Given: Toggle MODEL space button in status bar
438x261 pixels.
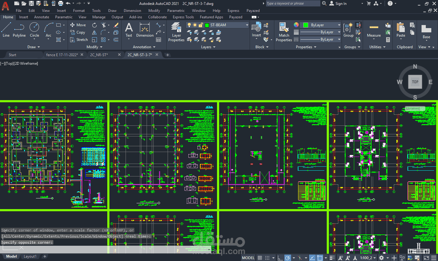Looking at the screenshot, I should click(x=248, y=258).
